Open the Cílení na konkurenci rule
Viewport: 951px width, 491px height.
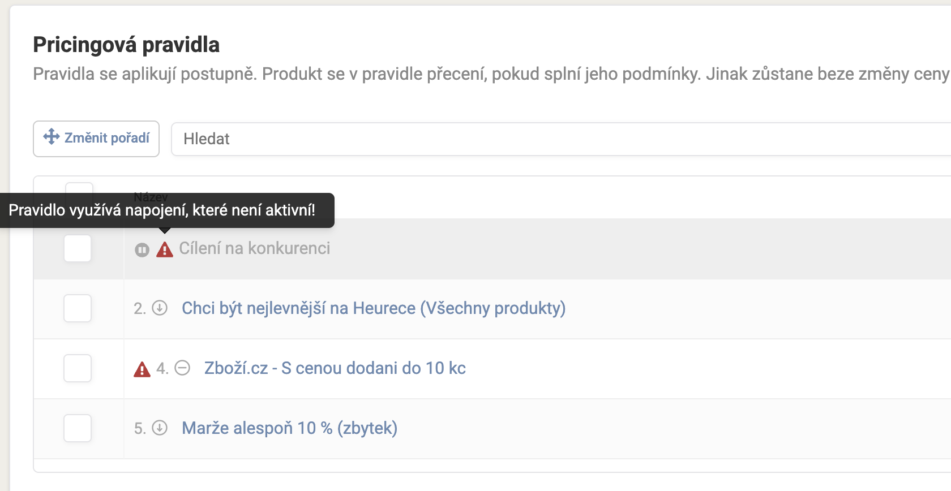tap(254, 248)
